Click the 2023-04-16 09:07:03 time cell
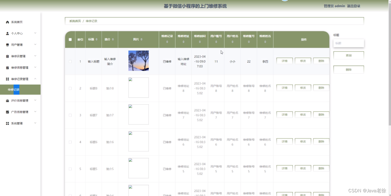 click(x=200, y=62)
